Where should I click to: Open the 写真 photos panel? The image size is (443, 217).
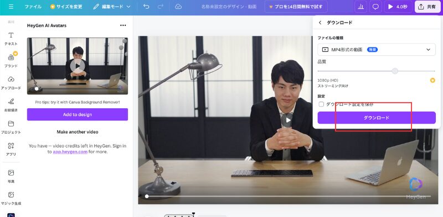click(11, 176)
